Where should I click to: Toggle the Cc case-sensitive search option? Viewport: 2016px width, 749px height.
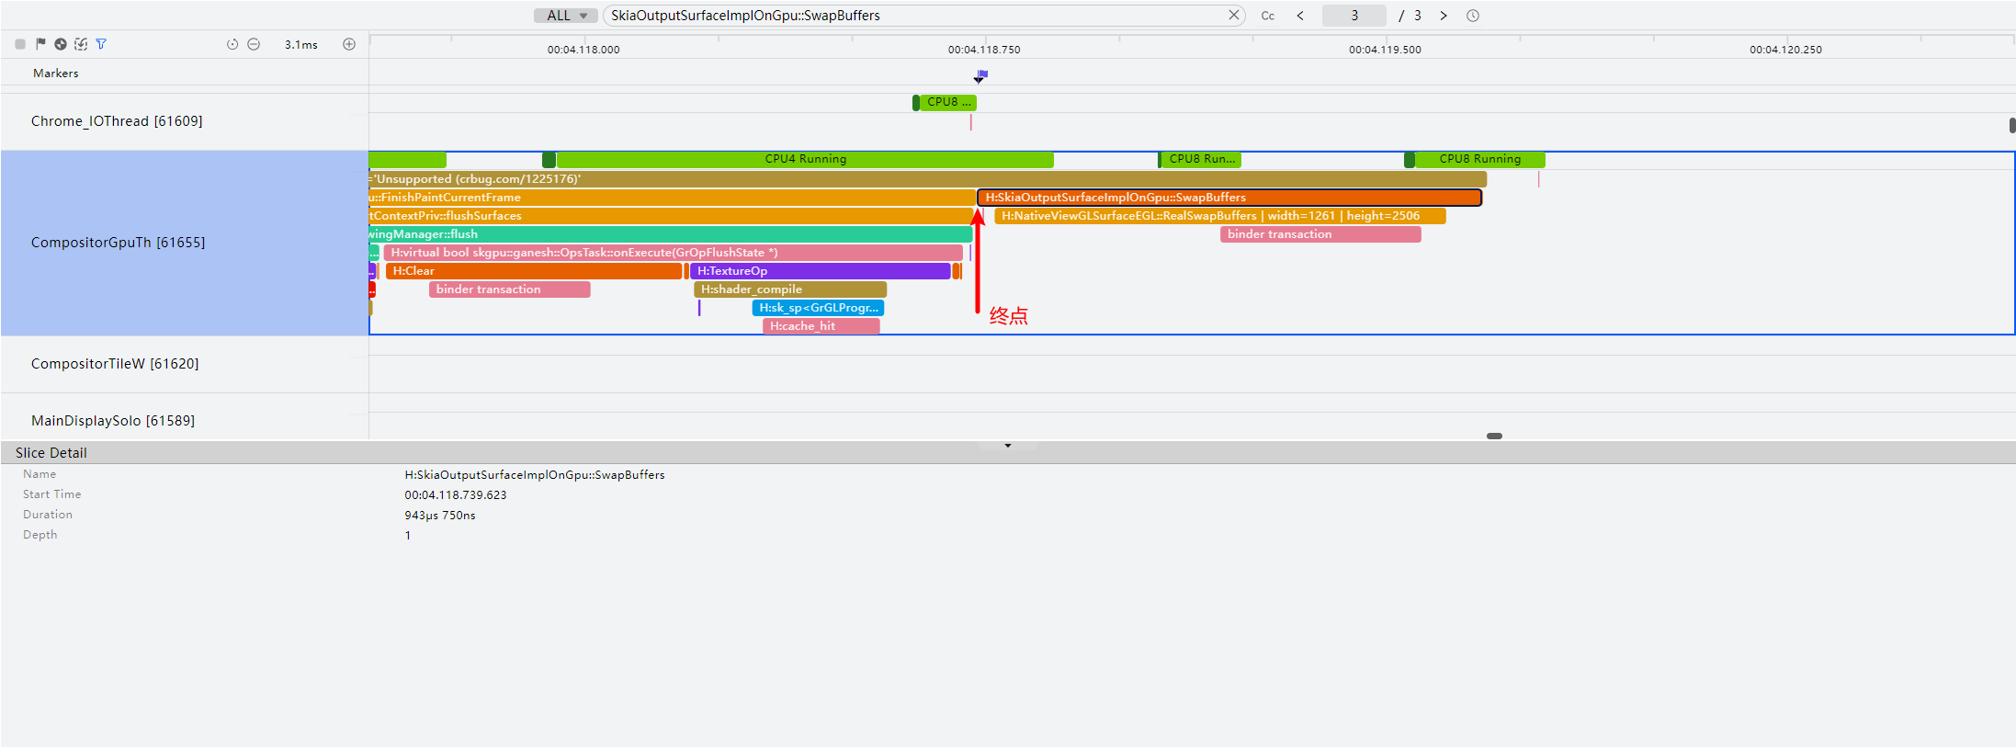point(1268,16)
